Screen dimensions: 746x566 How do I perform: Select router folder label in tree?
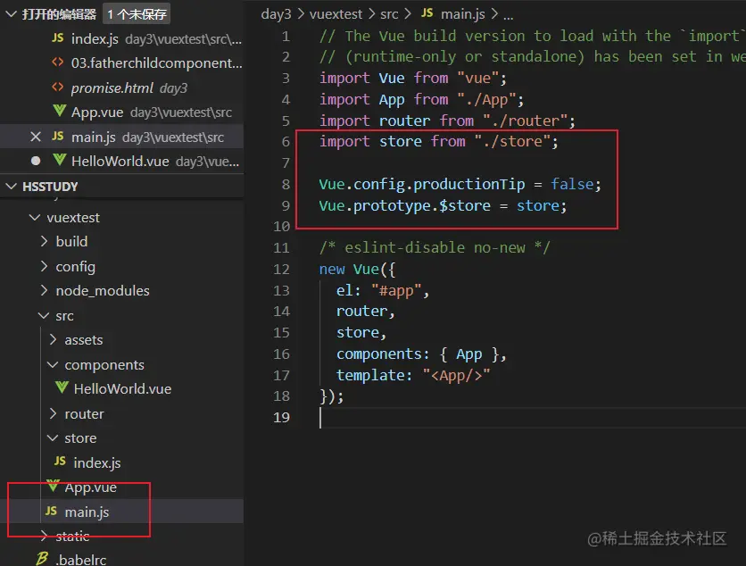click(x=84, y=414)
